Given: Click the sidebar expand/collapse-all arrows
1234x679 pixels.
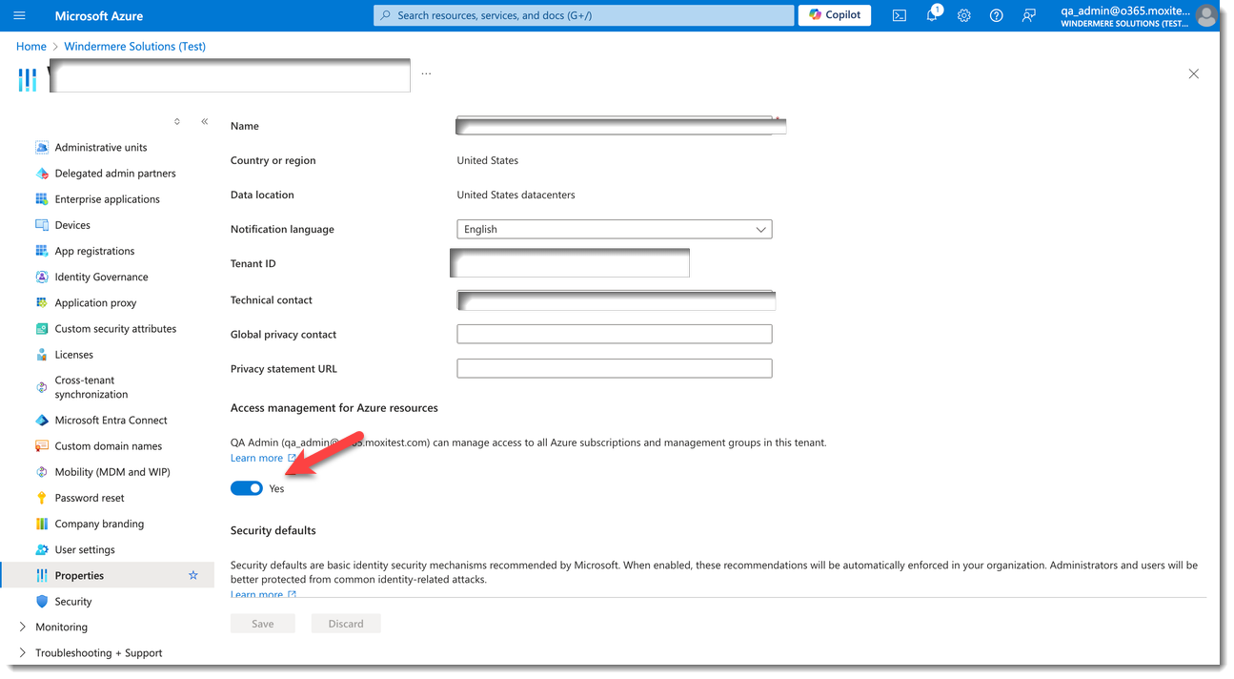Looking at the screenshot, I should tap(177, 121).
